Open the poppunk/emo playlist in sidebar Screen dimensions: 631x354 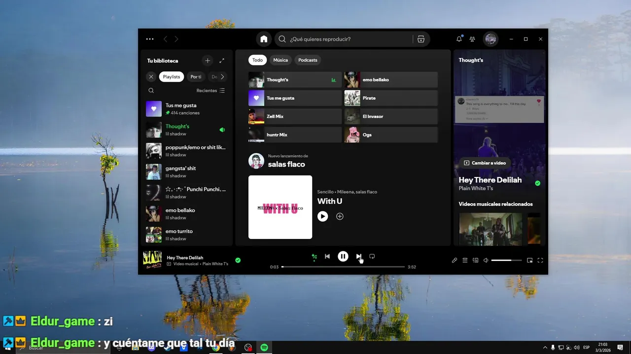coord(186,151)
